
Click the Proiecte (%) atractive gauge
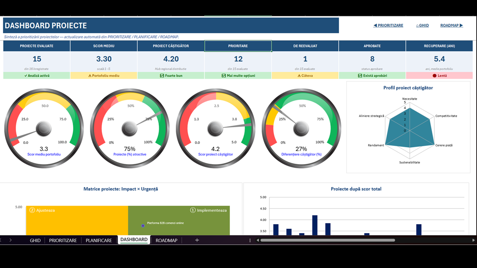(x=130, y=128)
